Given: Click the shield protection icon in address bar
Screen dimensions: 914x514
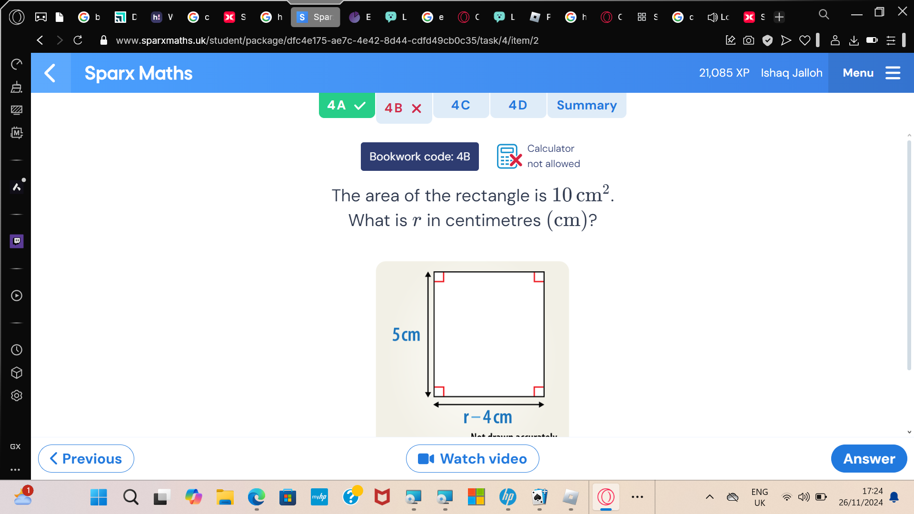Looking at the screenshot, I should (x=767, y=40).
